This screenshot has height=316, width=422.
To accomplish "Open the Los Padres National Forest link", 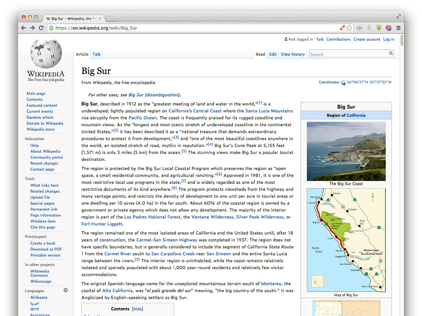I will tap(152, 217).
